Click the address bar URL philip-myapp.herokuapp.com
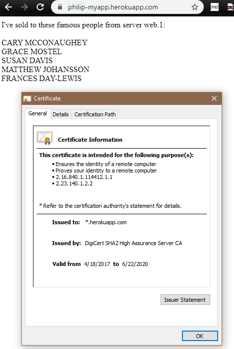This screenshot has width=234, height=349. click(113, 7)
